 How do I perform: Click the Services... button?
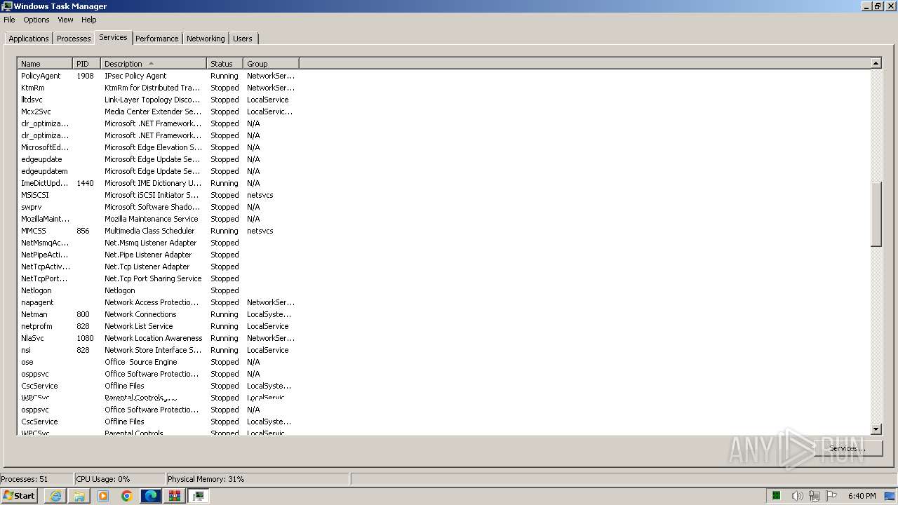tap(847, 448)
